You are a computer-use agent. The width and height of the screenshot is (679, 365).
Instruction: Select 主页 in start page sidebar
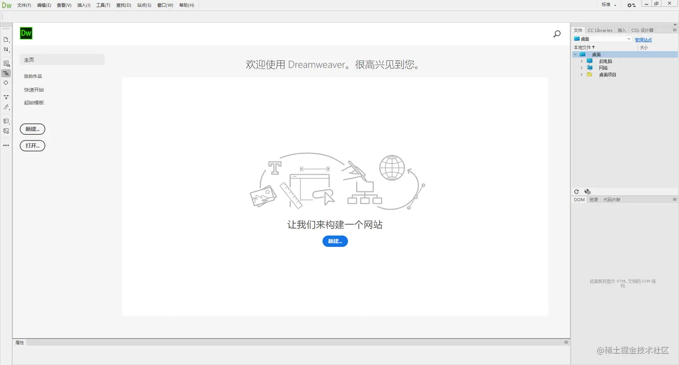62,59
